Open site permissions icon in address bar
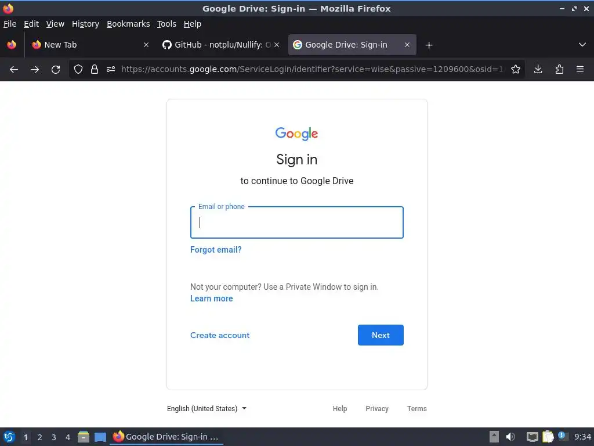 coord(111,70)
